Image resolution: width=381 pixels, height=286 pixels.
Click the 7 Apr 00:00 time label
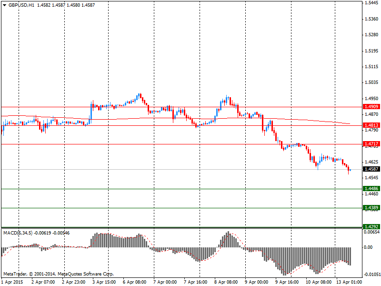[x=165, y=282]
